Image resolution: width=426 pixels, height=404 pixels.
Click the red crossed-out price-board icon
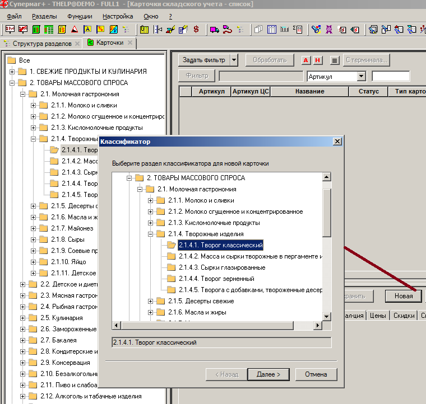[x=23, y=29]
